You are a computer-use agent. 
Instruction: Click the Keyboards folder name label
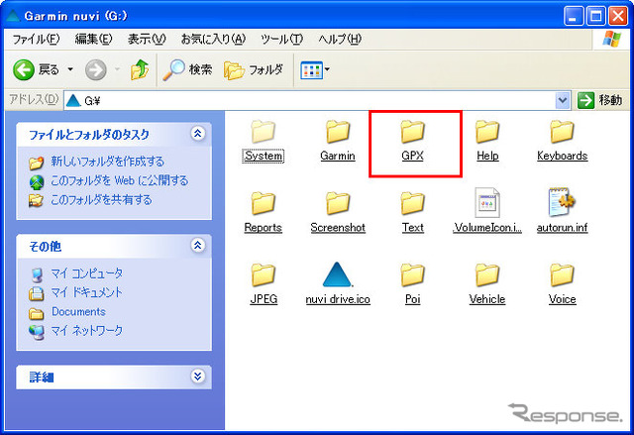pos(562,156)
